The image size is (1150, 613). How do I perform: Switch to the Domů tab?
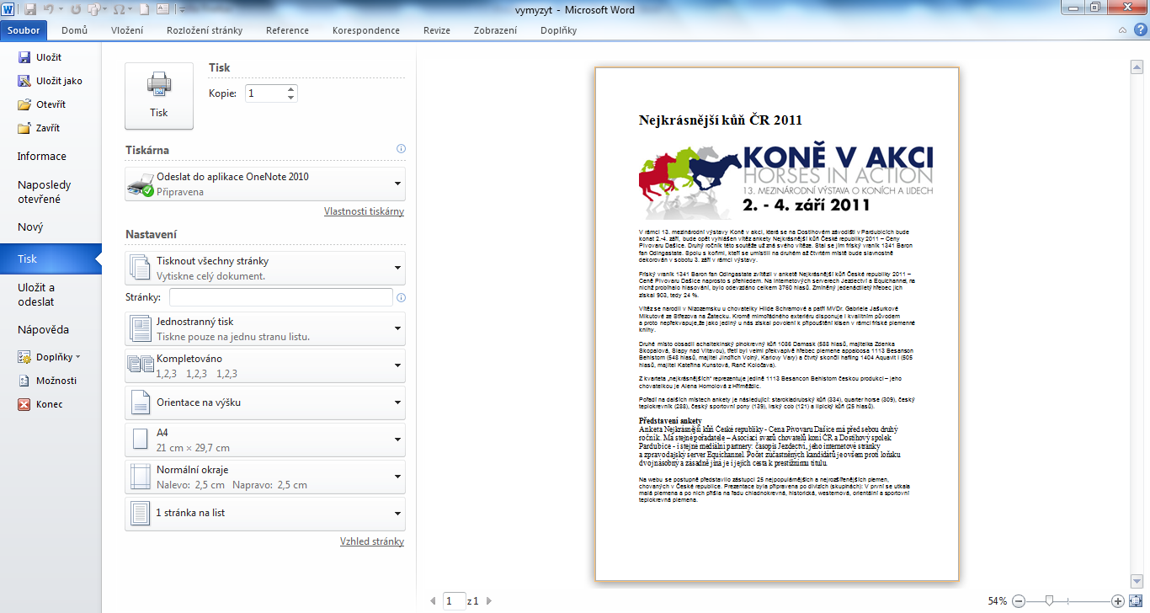click(75, 30)
